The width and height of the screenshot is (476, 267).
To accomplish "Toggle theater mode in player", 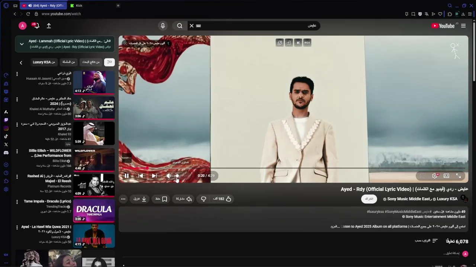I will click(446, 176).
